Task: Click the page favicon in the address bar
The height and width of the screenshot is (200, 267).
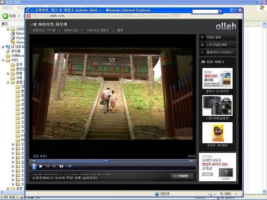Action: pyautogui.click(x=29, y=16)
